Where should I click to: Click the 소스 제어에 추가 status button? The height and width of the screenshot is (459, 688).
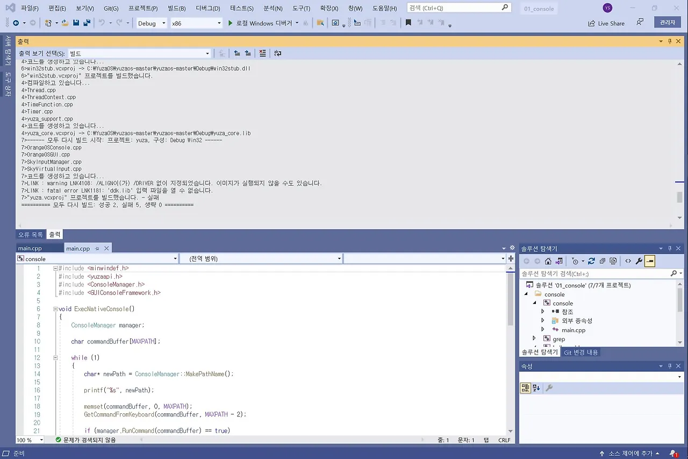coord(629,454)
